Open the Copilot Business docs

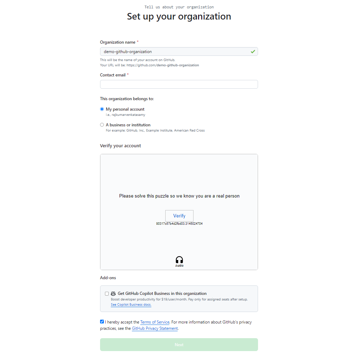pos(131,304)
